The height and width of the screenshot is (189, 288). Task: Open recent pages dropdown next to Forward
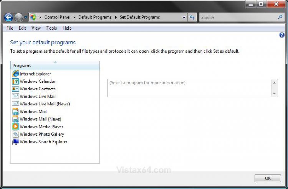[25, 18]
